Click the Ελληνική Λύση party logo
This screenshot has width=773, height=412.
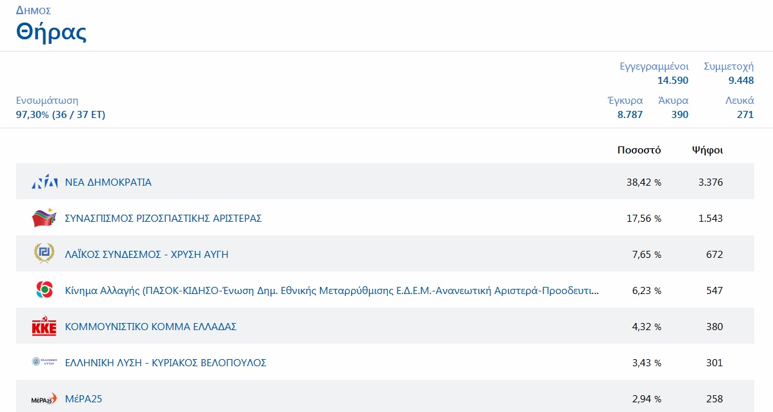tap(45, 362)
